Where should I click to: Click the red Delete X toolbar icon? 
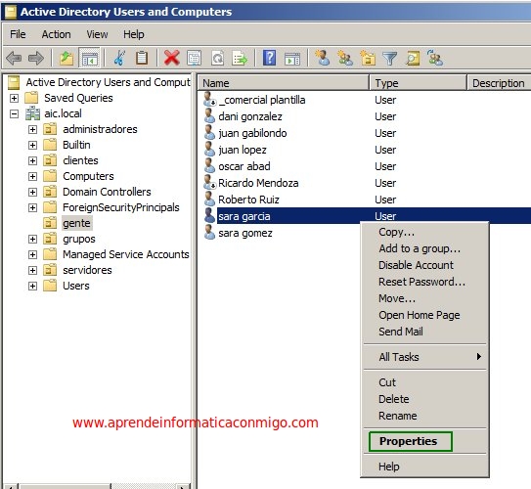(x=172, y=58)
